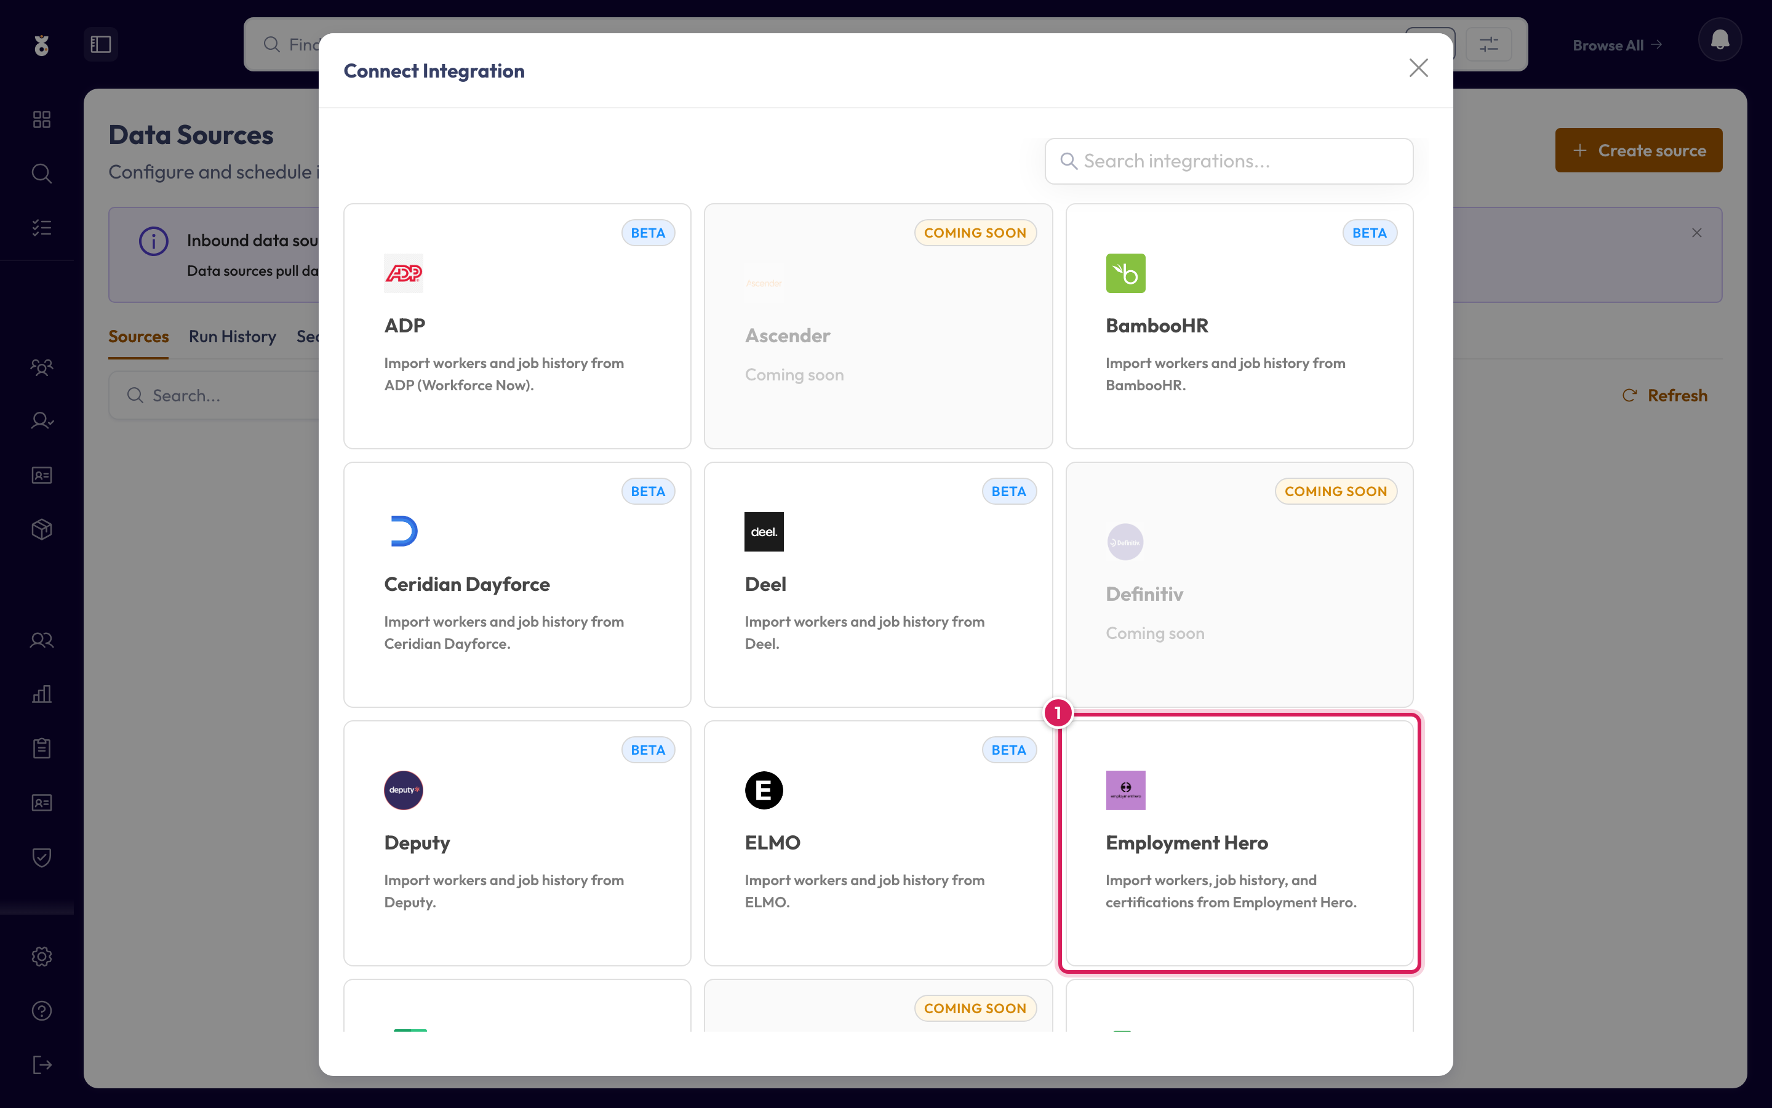Click the notification bell icon

[1719, 40]
